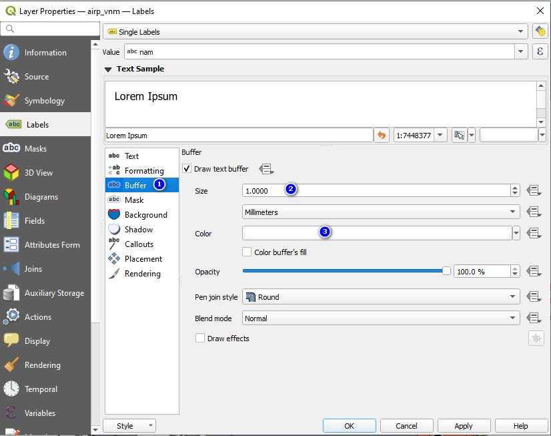Enable Color buffer's fill checkbox
The image size is (551, 436).
tap(247, 252)
